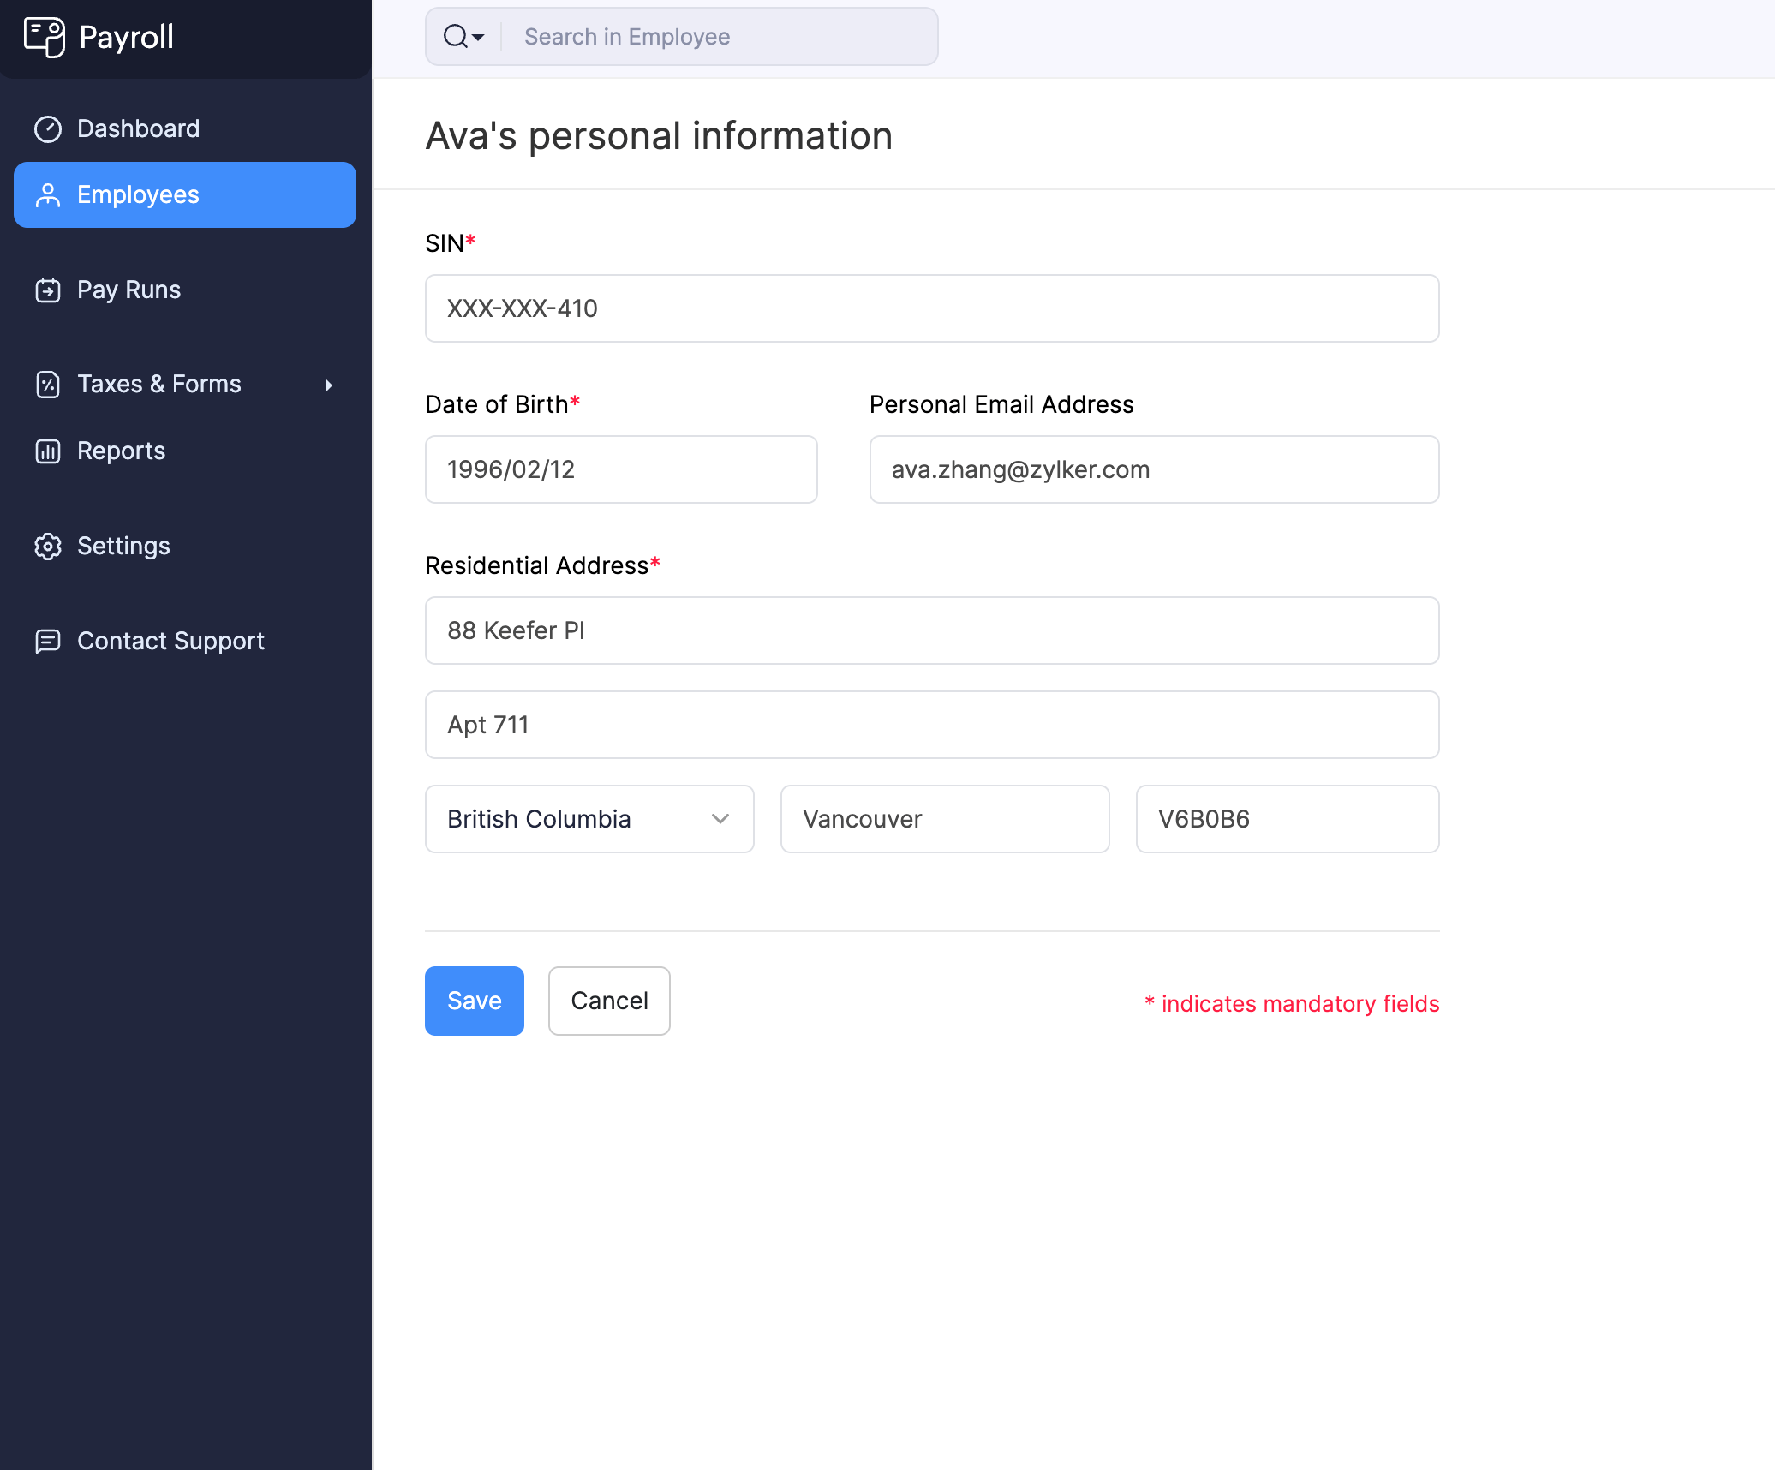Click the Pay Runs arrow icon

point(48,290)
